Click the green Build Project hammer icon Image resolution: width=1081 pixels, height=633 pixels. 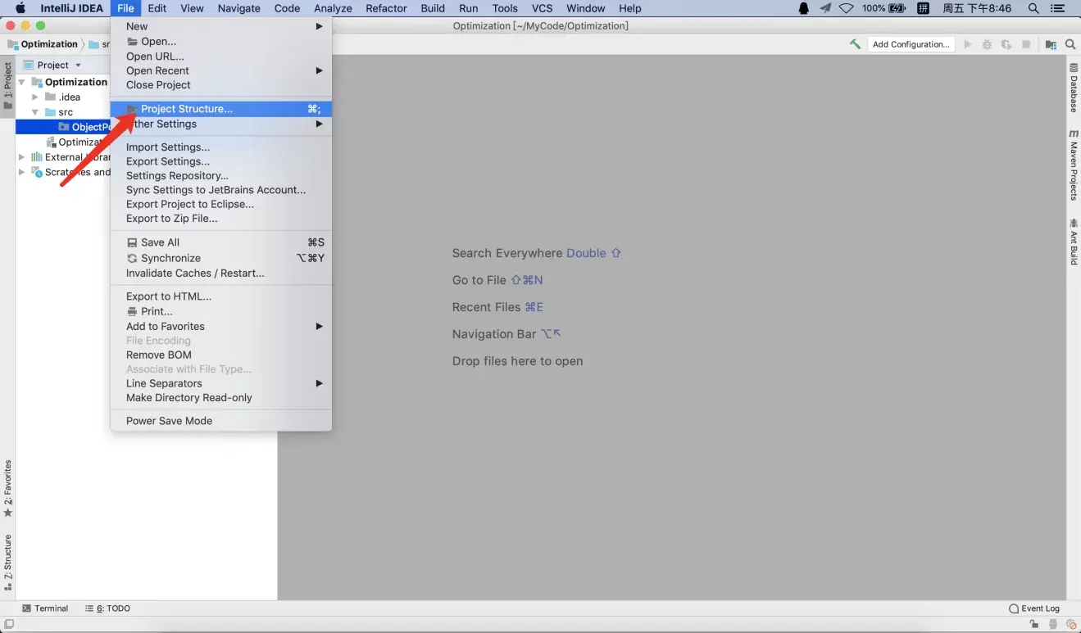[x=855, y=44]
